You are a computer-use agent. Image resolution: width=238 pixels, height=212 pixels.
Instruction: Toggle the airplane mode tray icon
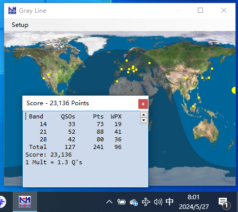[x=146, y=202]
